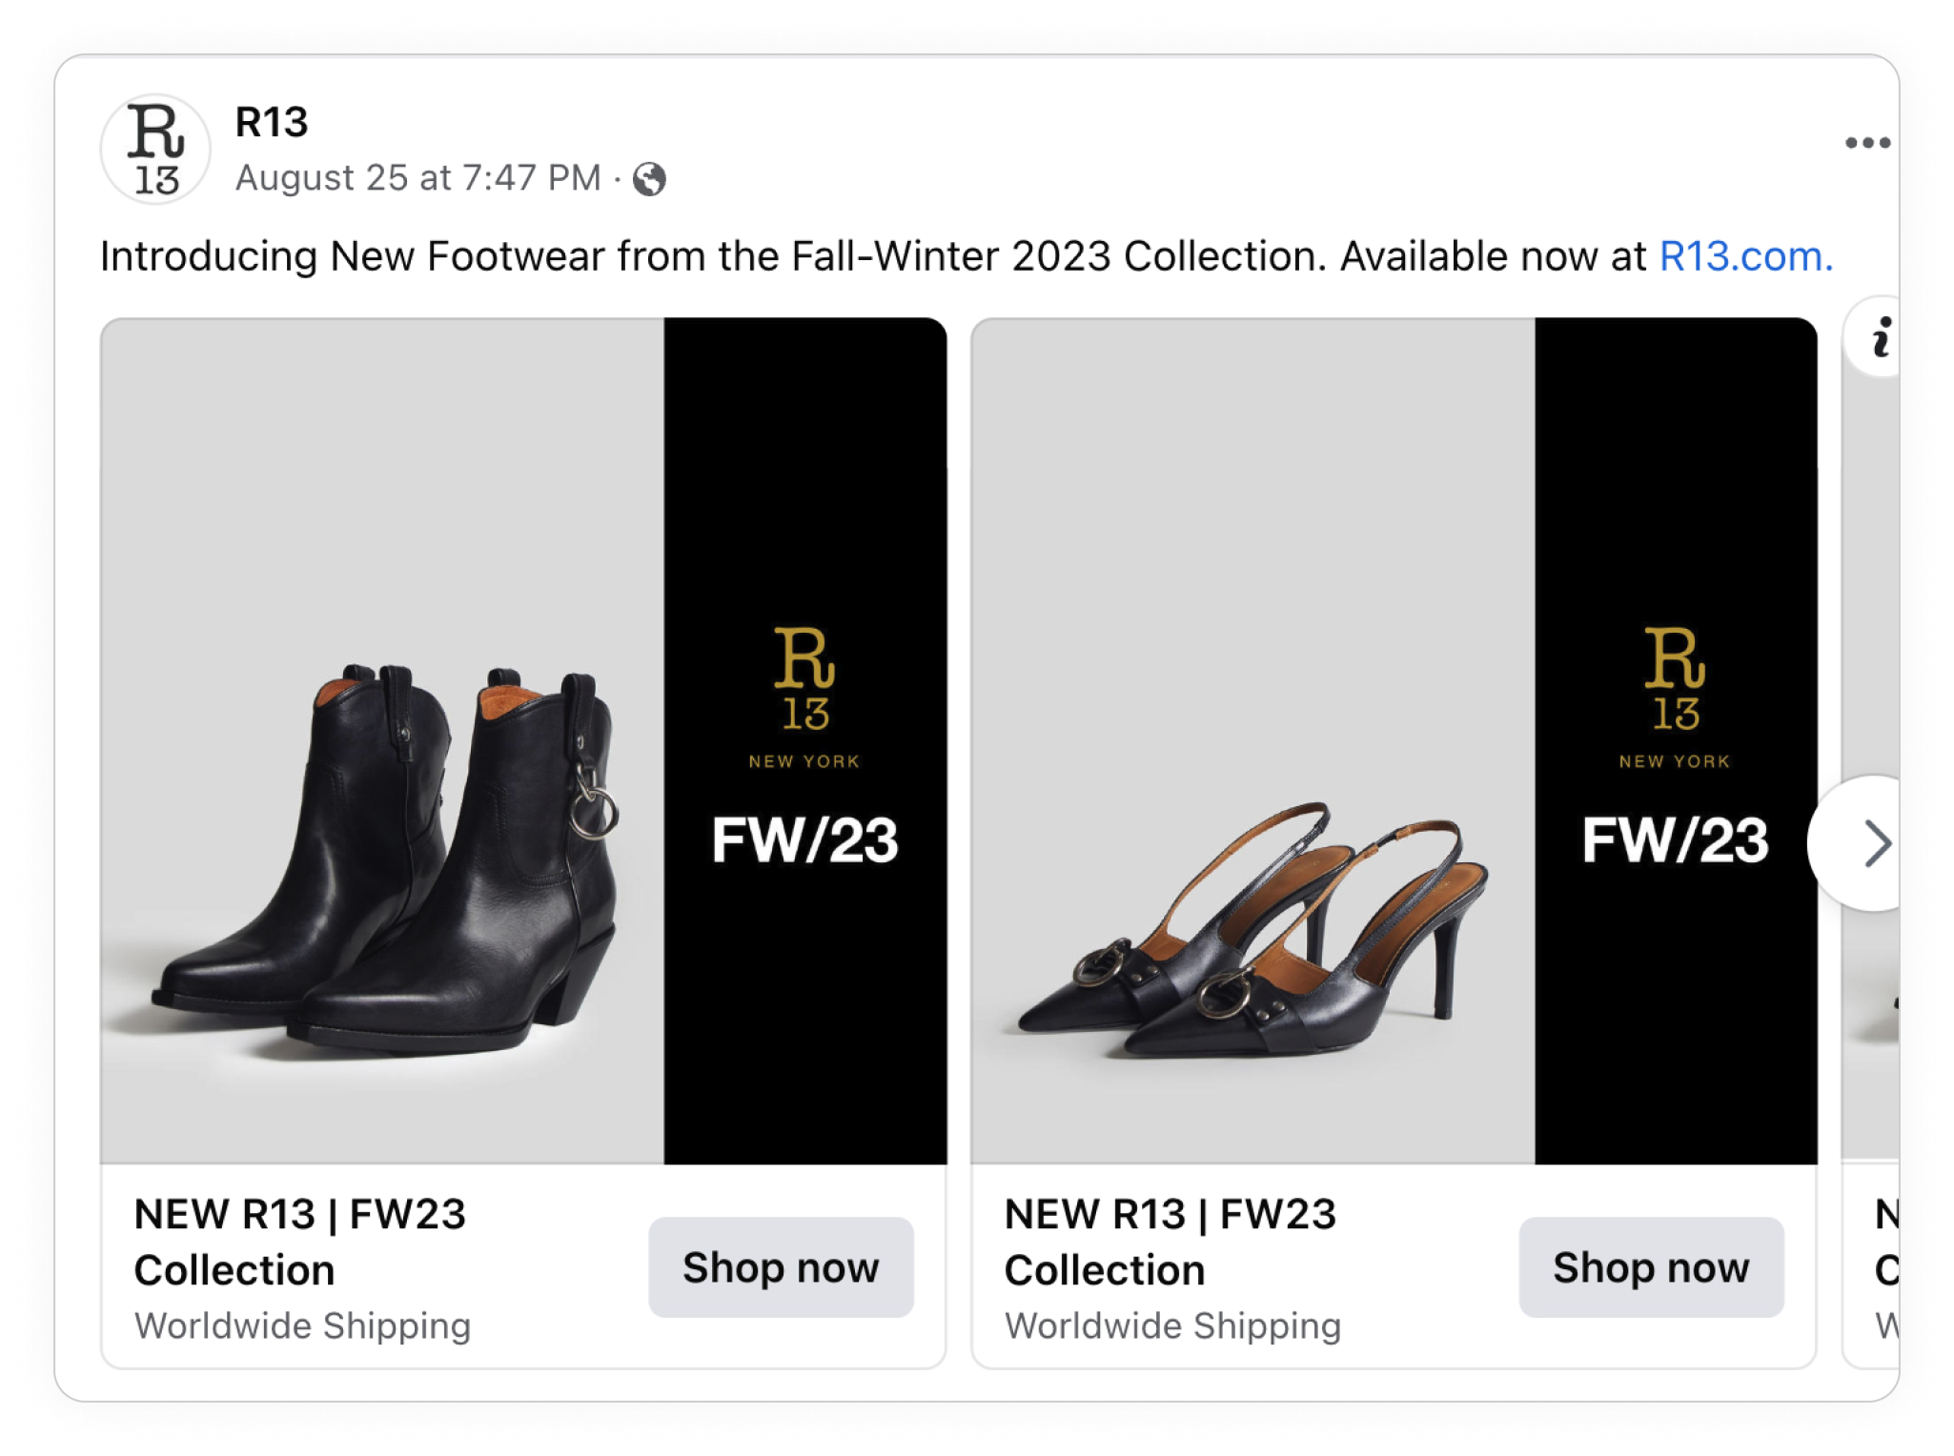Screen dimensions: 1954x1456
Task: Open the post options to expand more actions
Action: (x=1867, y=141)
